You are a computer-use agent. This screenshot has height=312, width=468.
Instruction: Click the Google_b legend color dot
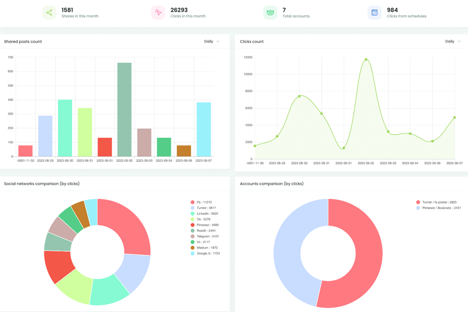193,253
